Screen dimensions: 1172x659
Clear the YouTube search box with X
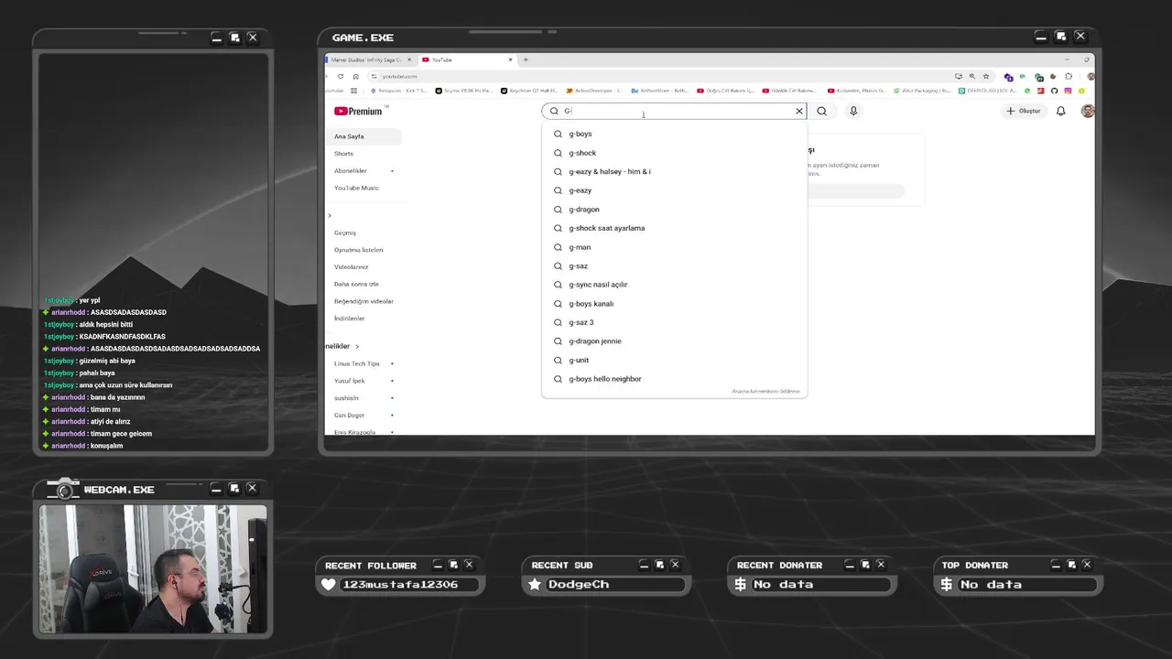(799, 111)
